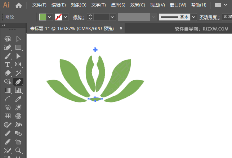232x158 pixels.
Task: Open the 基本 brush definition dropdown
Action: [193, 17]
